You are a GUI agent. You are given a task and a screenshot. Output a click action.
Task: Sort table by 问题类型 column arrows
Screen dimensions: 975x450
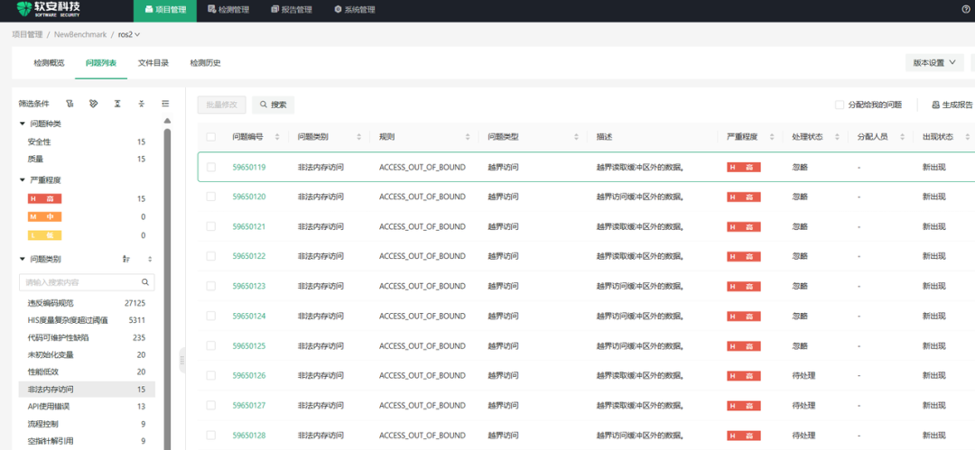tap(576, 137)
